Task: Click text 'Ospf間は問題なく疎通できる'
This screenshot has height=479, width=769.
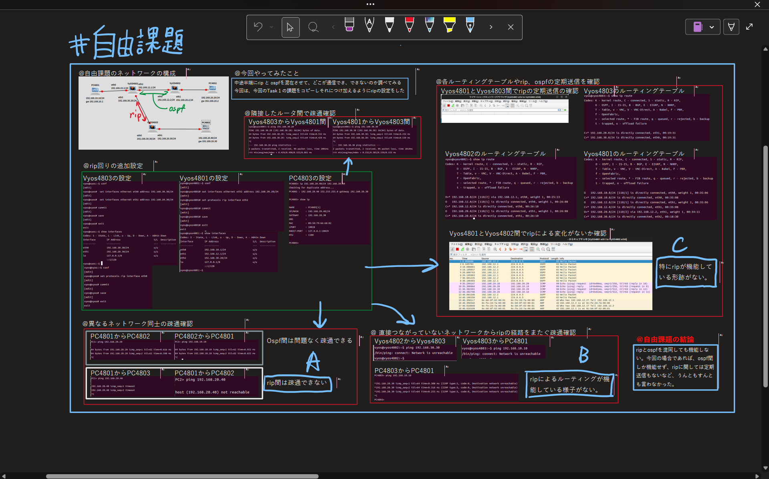Action: pos(310,341)
